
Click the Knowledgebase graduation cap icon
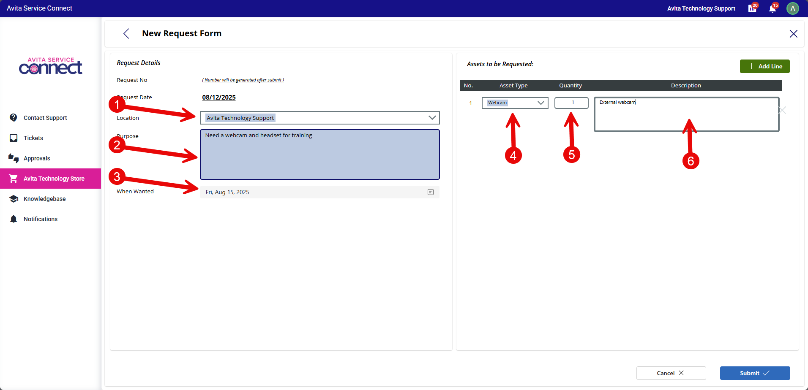14,199
